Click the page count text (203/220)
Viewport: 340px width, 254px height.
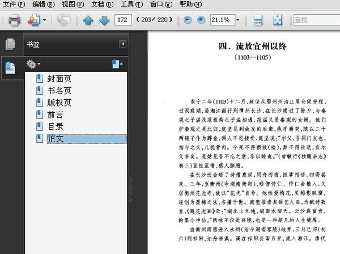coord(154,20)
